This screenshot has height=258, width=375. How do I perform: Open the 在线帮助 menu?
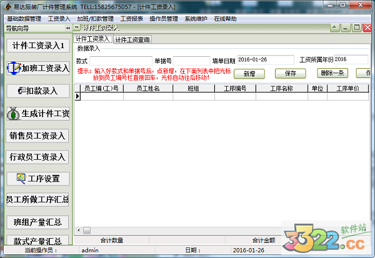click(x=225, y=19)
